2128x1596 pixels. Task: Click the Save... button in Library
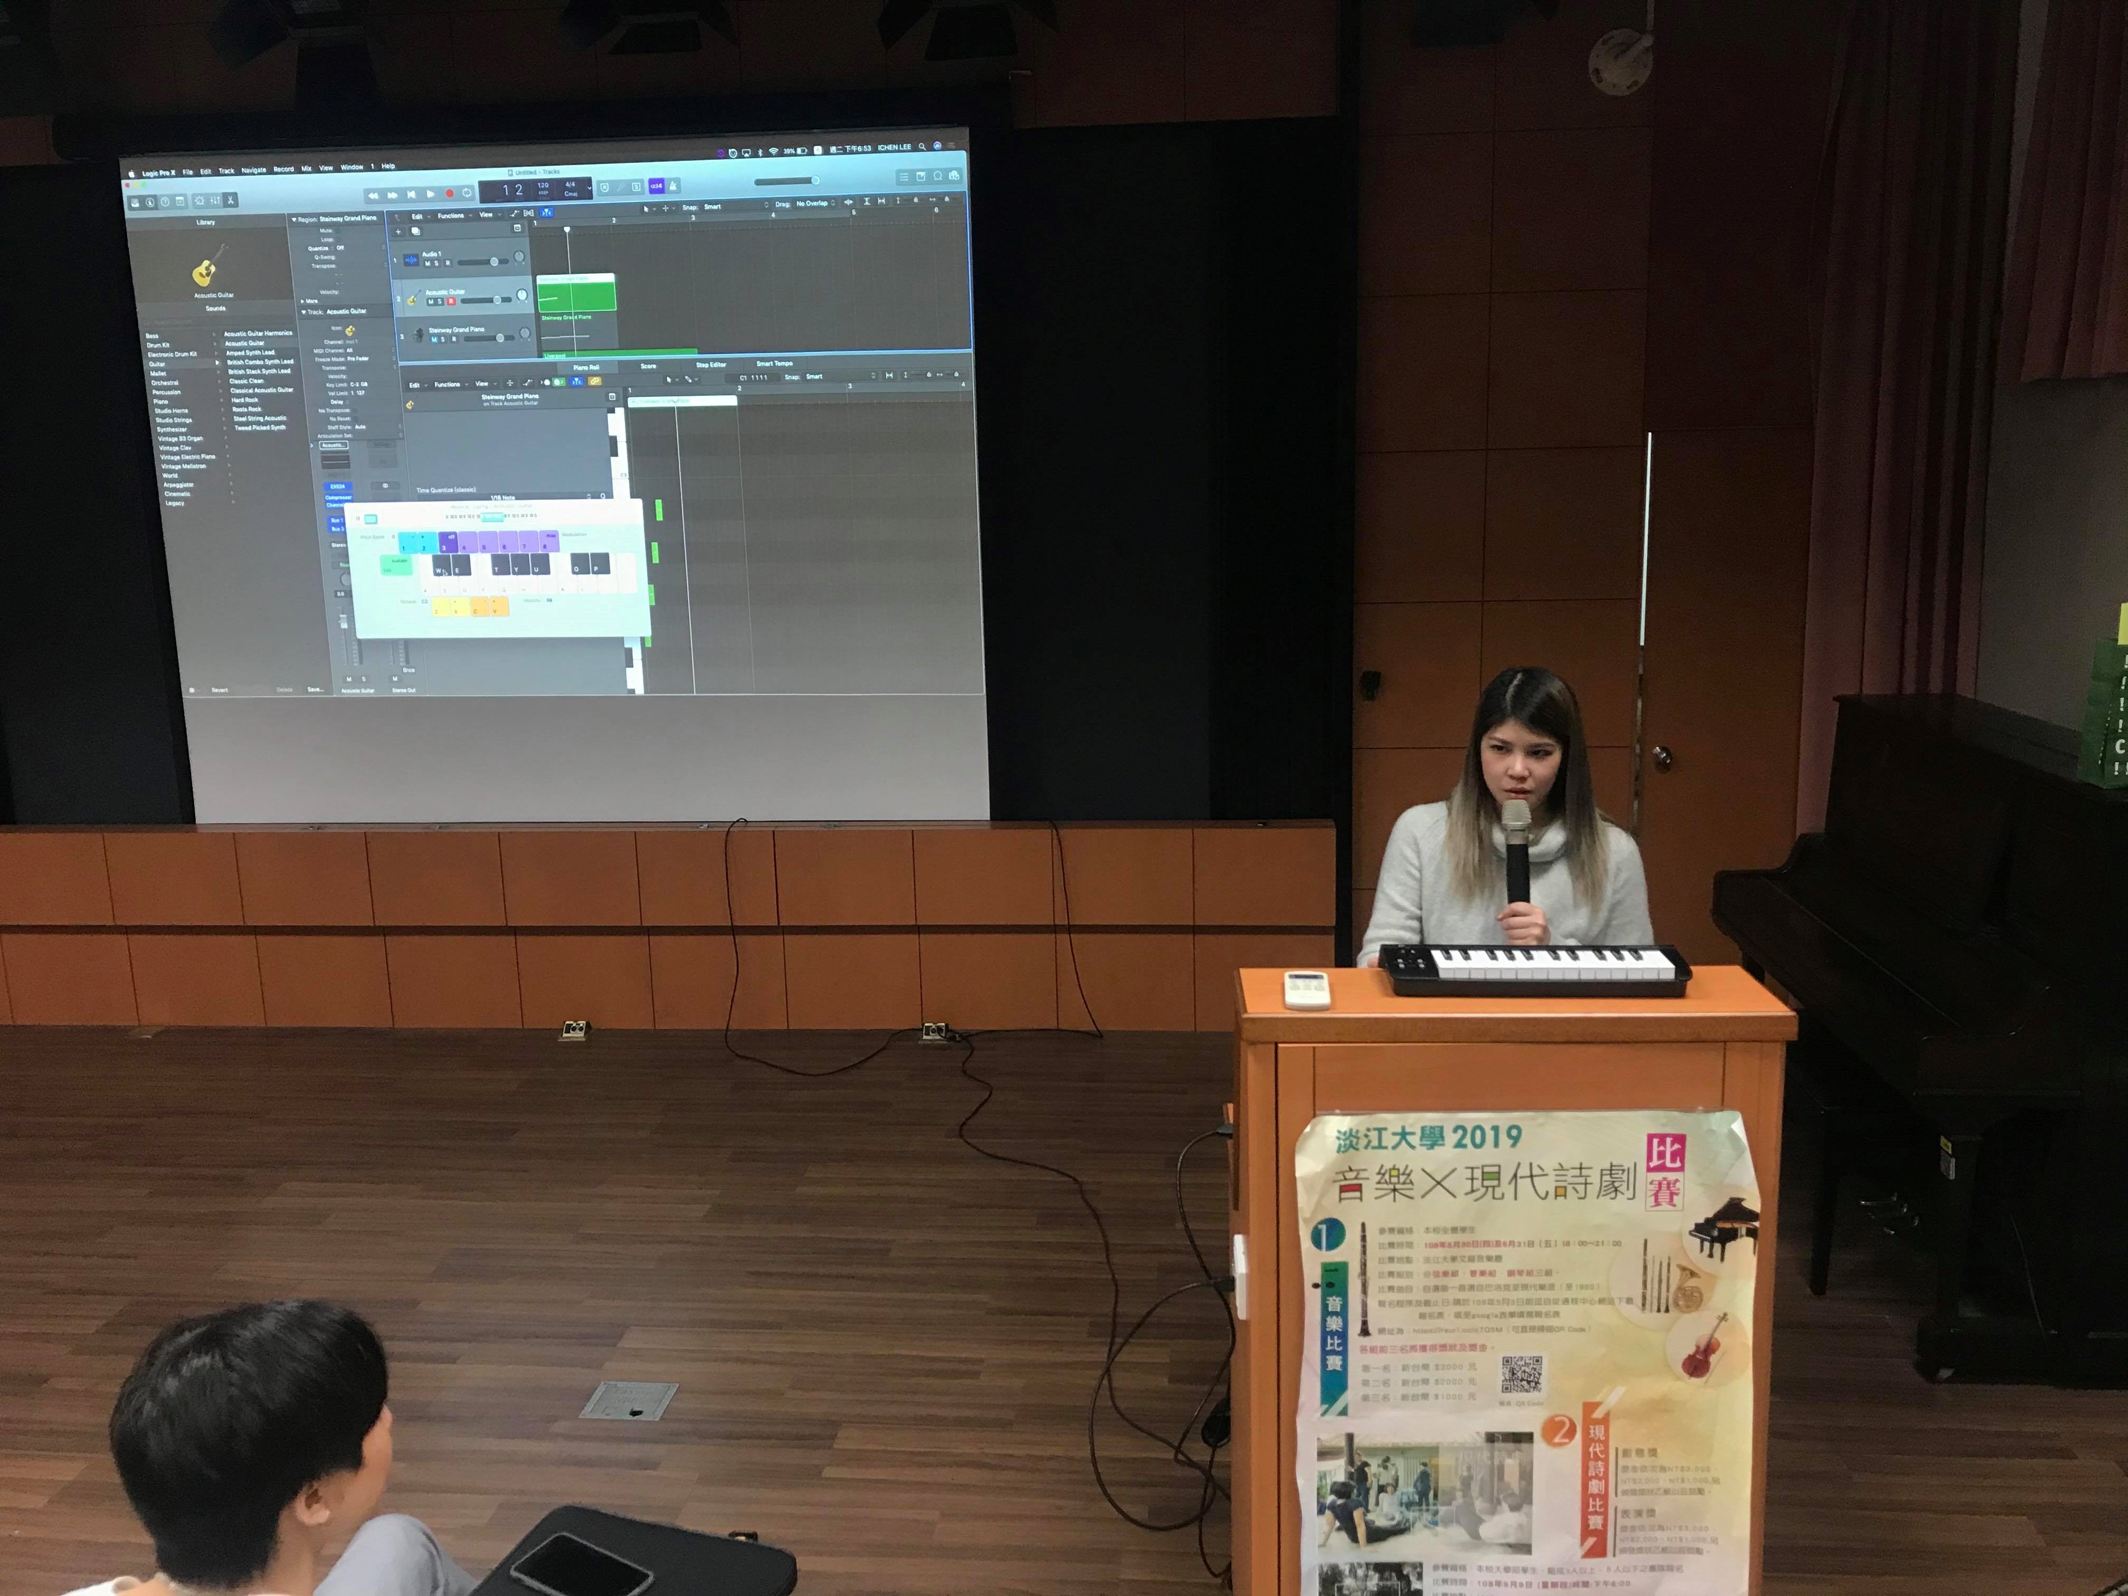(x=316, y=689)
